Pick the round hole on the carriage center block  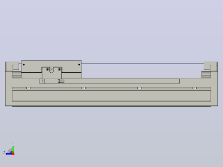51,71
